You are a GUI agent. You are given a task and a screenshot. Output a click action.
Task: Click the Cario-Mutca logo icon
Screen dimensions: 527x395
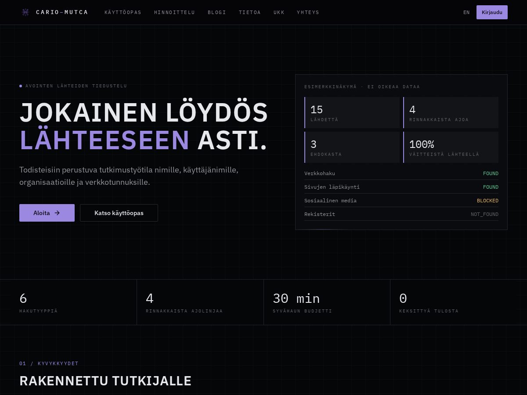click(25, 12)
